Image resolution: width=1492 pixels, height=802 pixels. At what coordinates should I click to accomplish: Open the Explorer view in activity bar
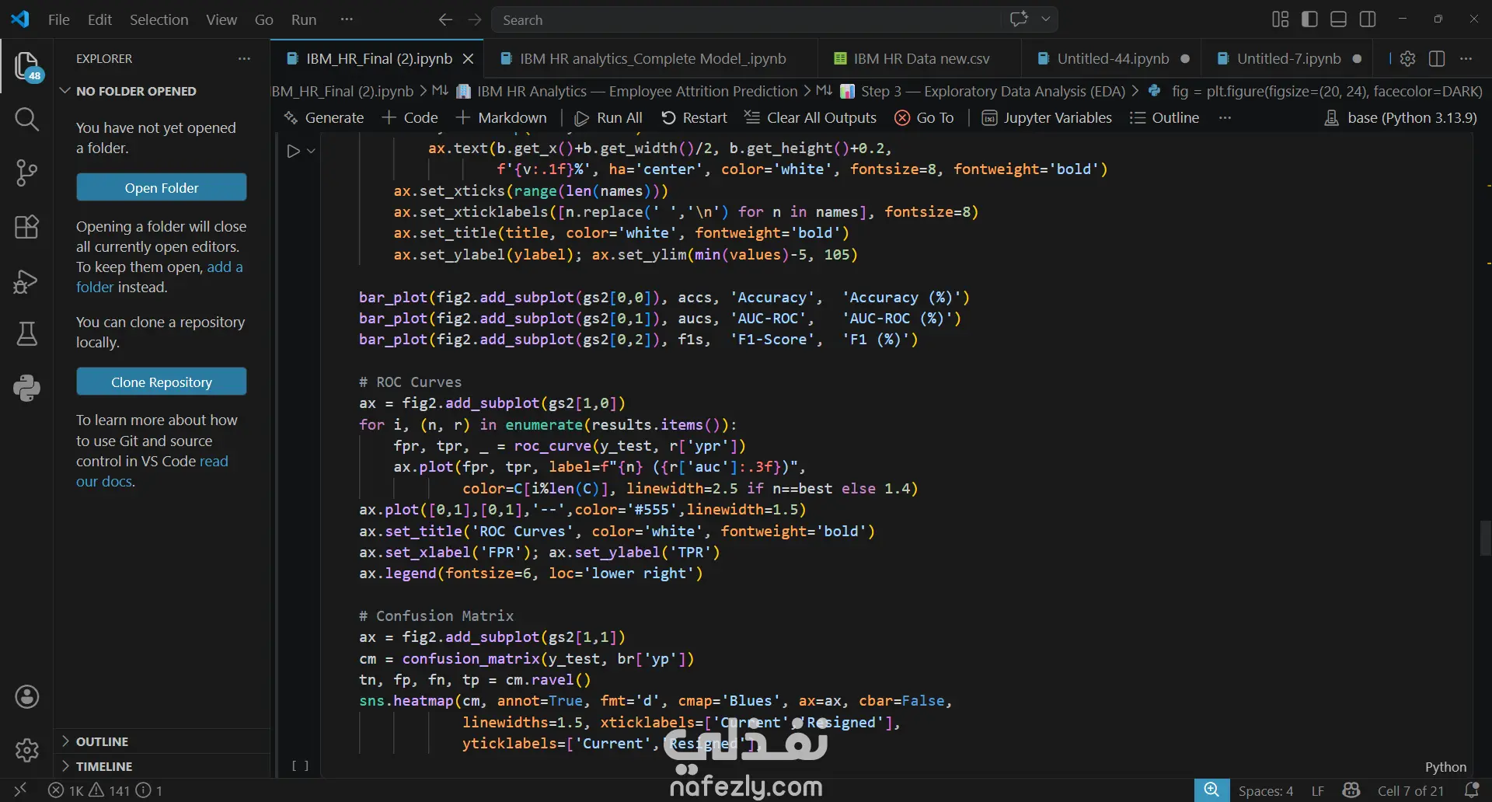coord(27,66)
